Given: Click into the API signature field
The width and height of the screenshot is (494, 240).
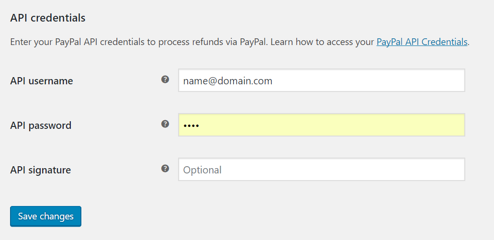Looking at the screenshot, I should coord(322,170).
